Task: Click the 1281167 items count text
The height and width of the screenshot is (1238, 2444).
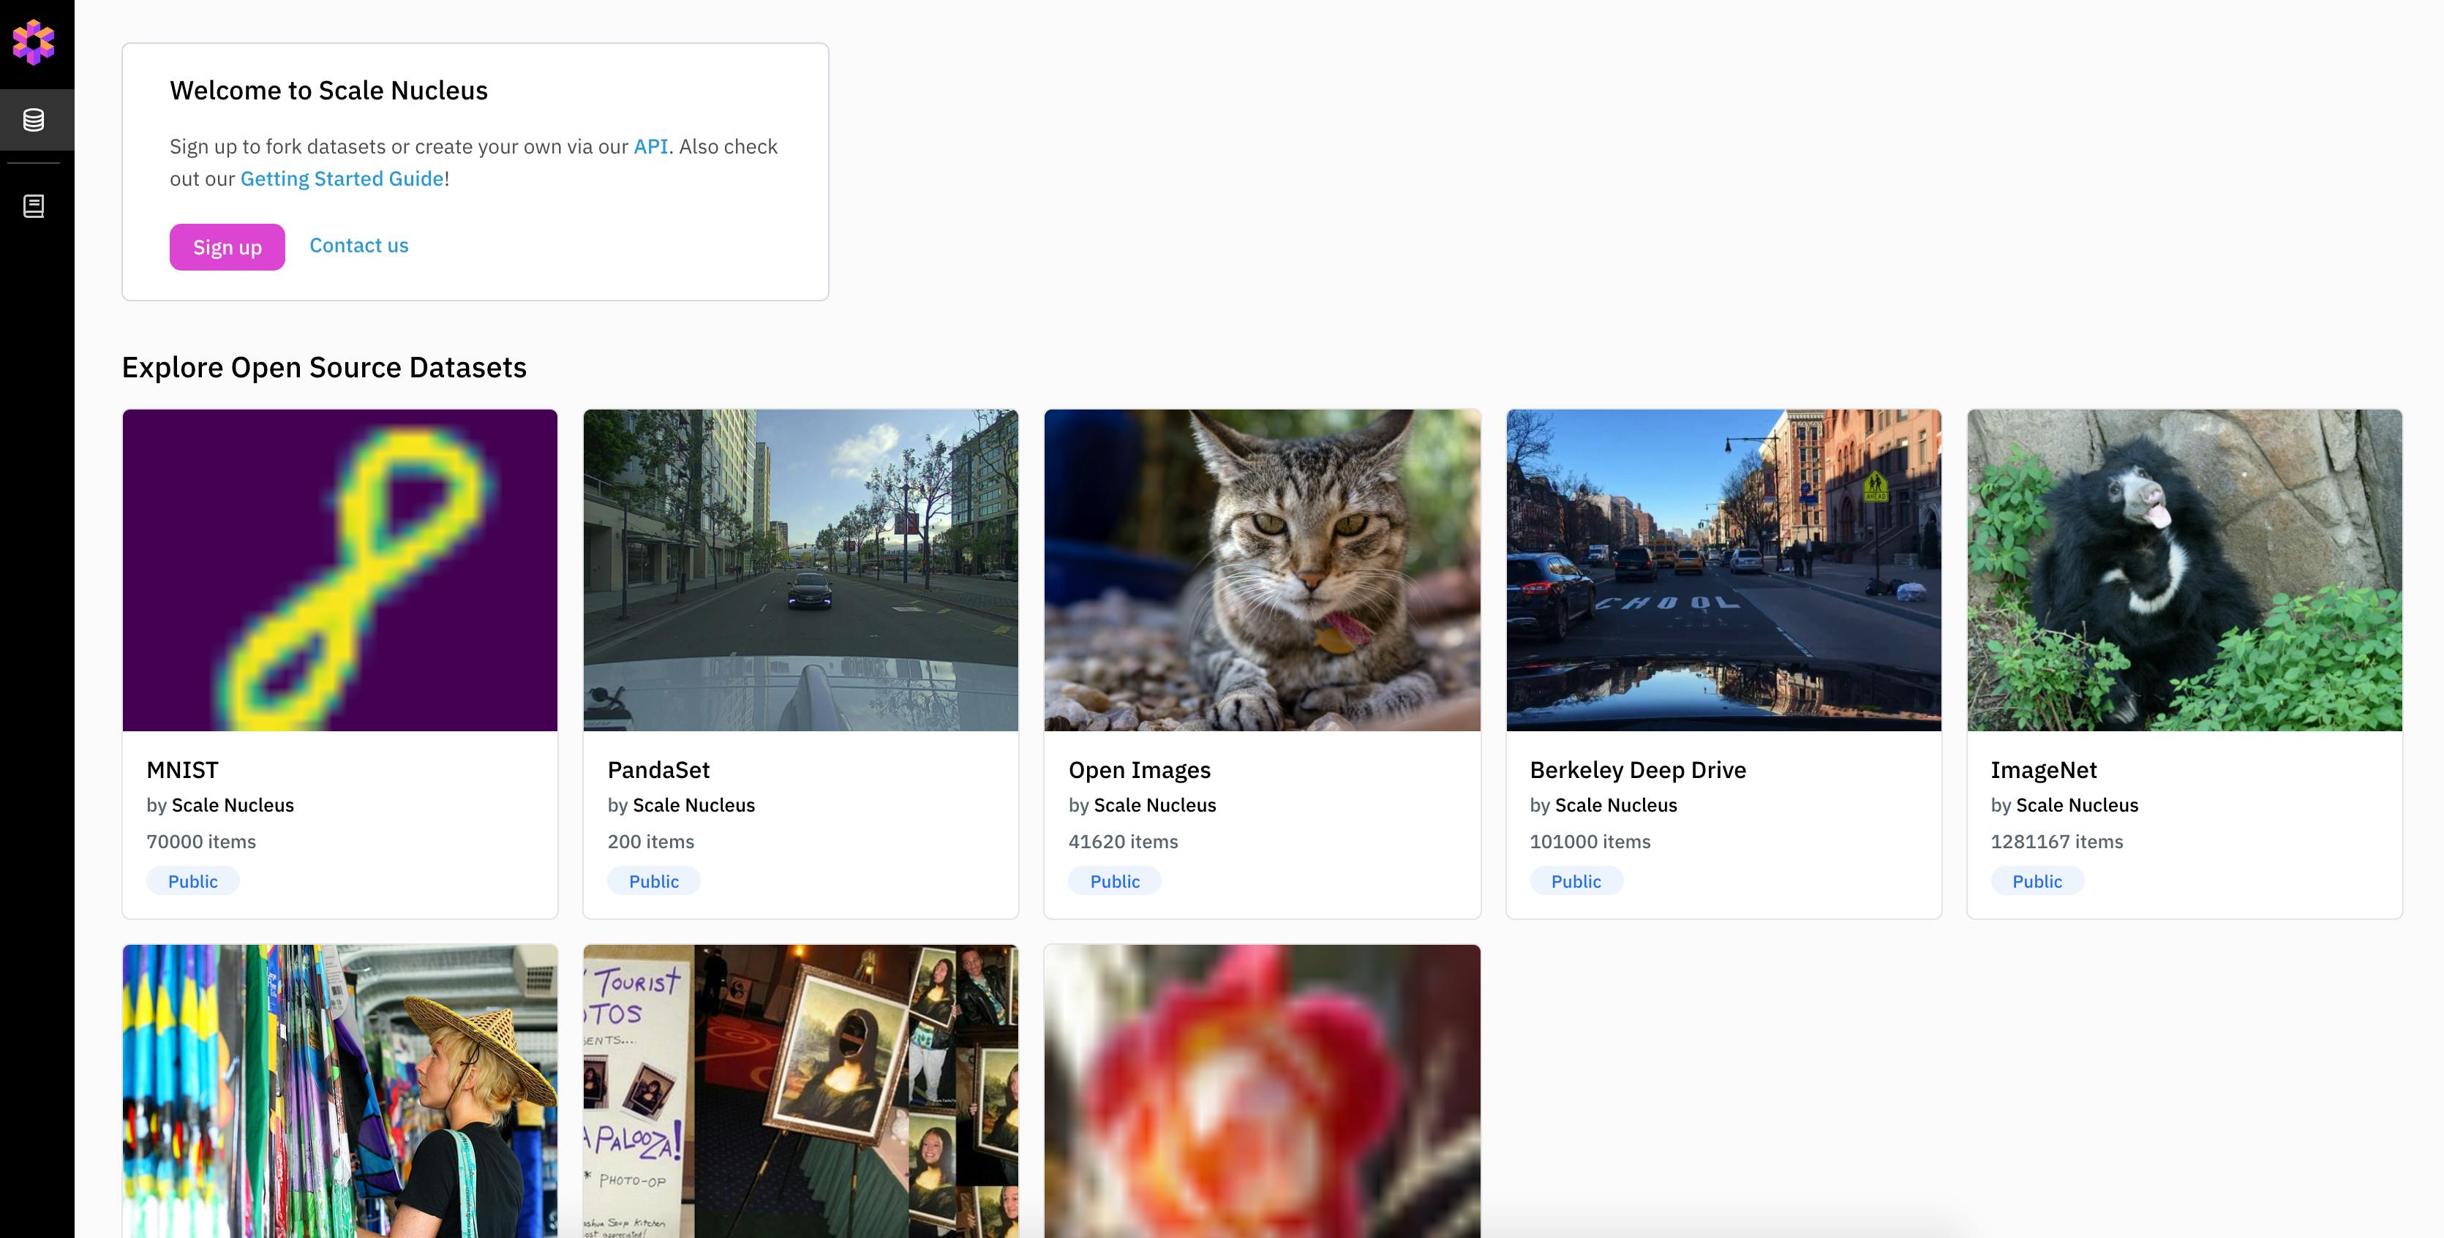Action: [2057, 842]
